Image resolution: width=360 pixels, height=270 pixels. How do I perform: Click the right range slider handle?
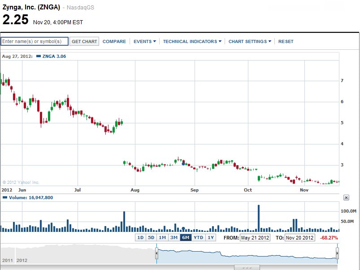337,253
